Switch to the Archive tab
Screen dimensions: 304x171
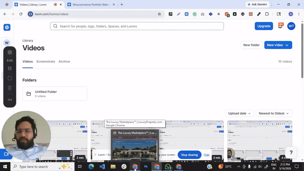[64, 61]
